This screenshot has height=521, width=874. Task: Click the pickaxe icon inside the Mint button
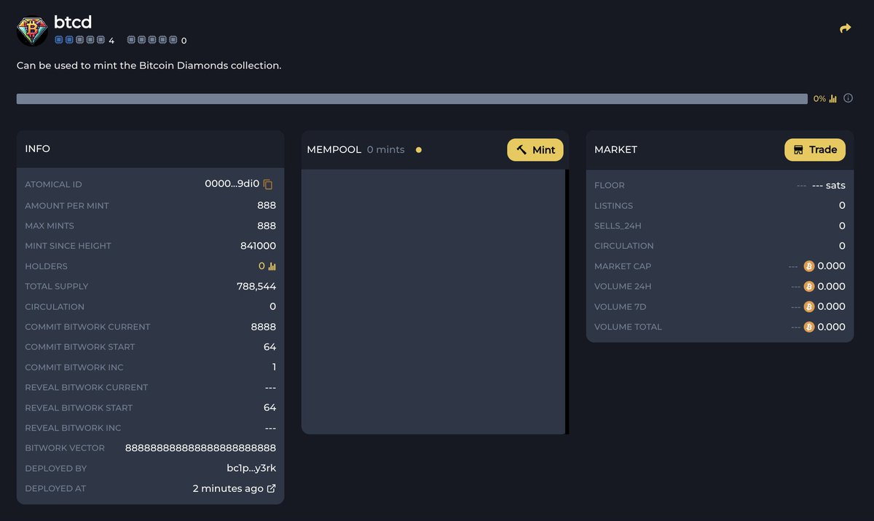(x=521, y=149)
